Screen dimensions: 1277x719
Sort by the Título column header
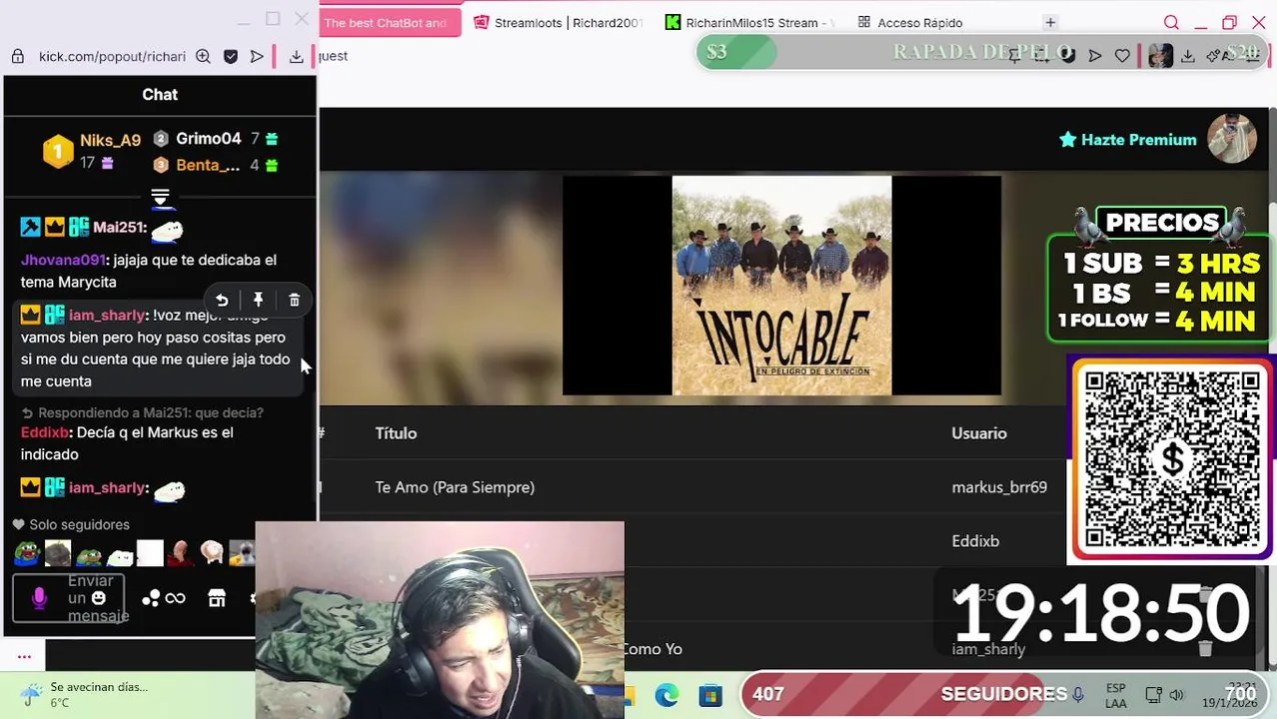[396, 433]
